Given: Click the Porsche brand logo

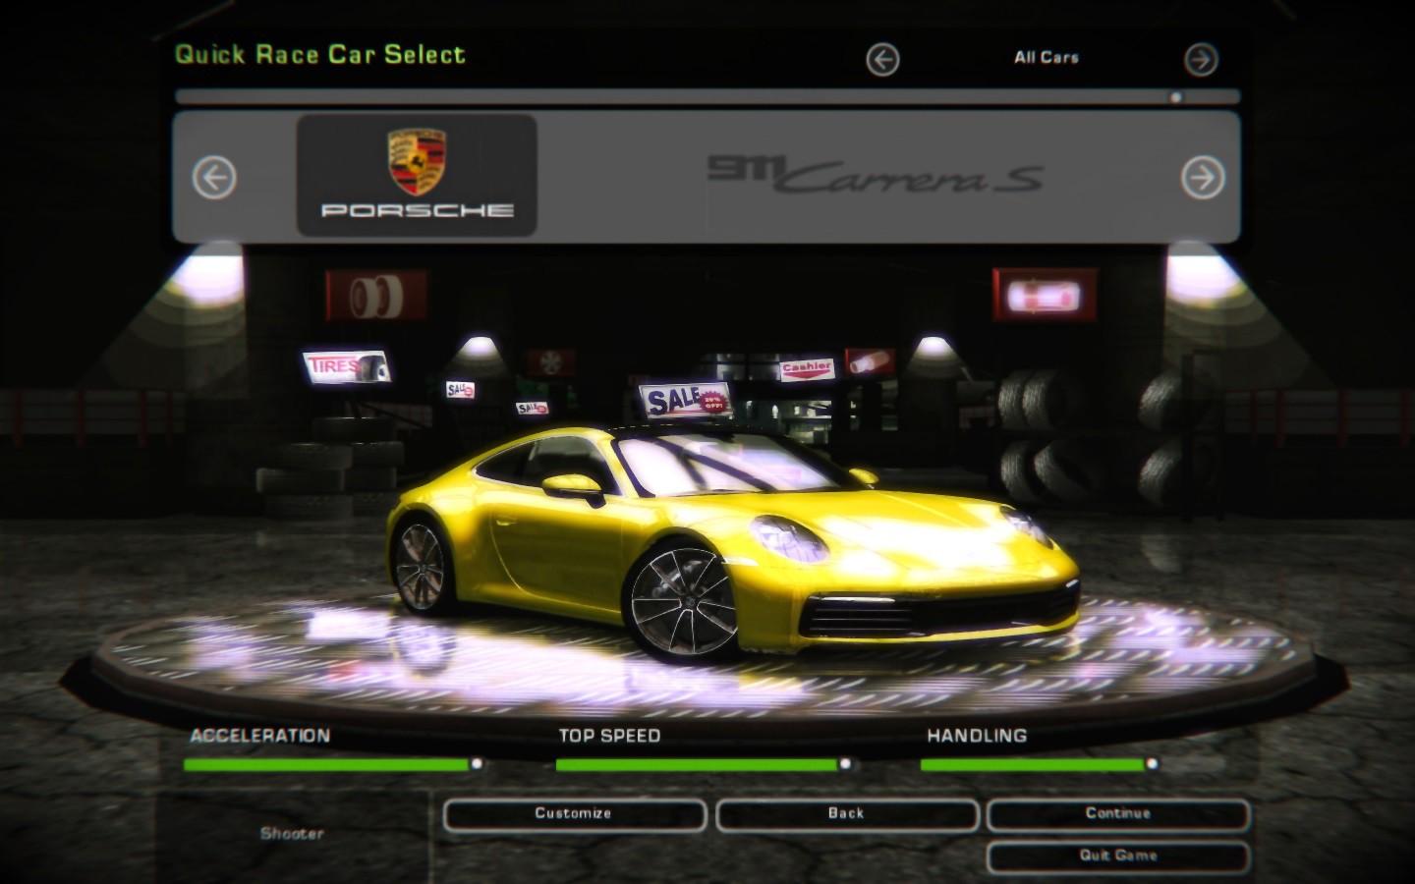Looking at the screenshot, I should pyautogui.click(x=417, y=175).
